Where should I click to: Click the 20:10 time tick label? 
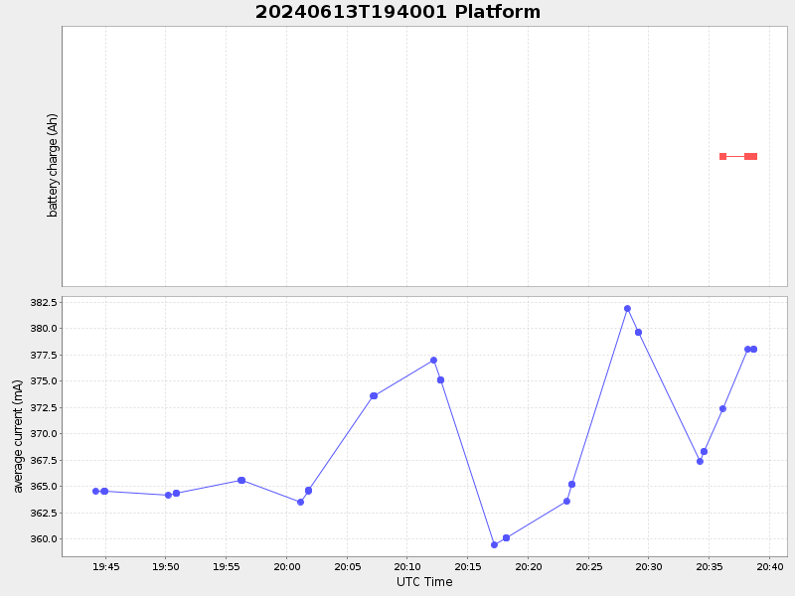click(407, 567)
